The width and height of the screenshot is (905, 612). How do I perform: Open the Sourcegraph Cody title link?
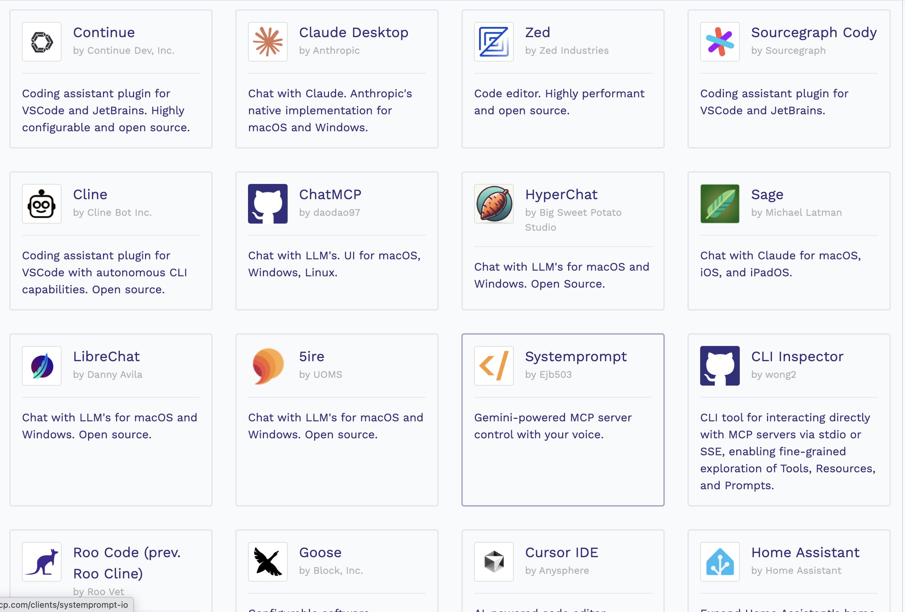(x=814, y=32)
